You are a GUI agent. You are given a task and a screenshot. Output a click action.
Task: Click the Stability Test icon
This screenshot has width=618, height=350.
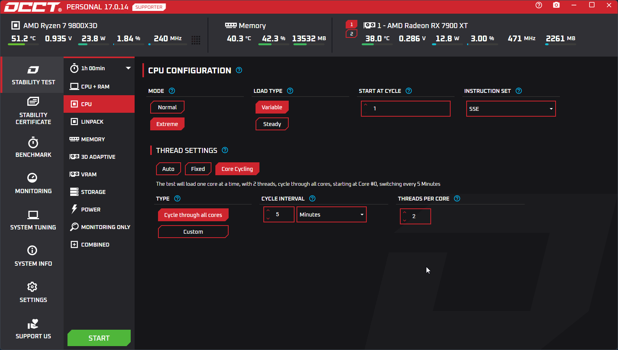point(33,70)
